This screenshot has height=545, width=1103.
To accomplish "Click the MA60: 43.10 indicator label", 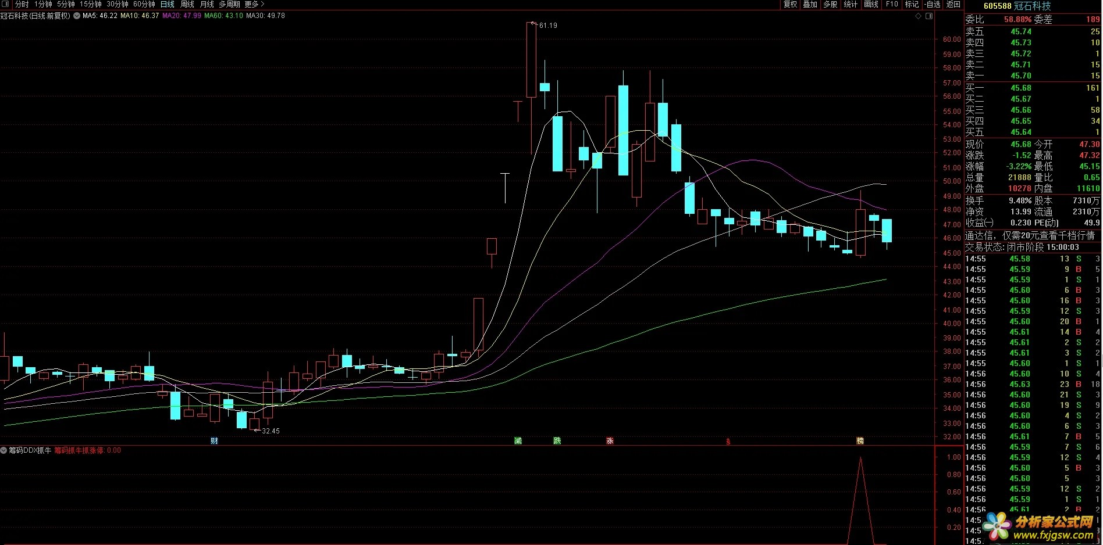I will (223, 16).
